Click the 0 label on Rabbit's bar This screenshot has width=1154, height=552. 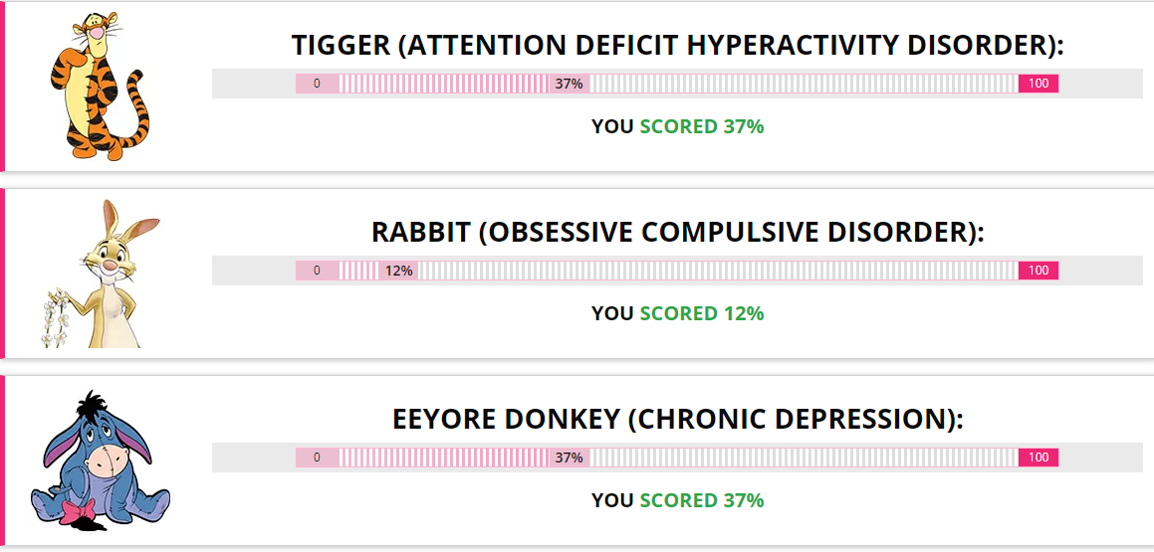[318, 271]
